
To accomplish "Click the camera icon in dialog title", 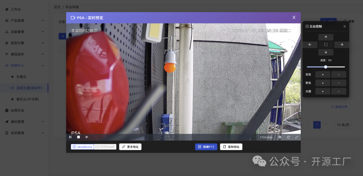I will click(x=73, y=18).
